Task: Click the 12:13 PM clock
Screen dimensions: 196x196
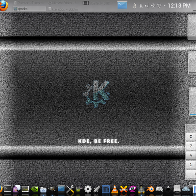Action: pyautogui.click(x=179, y=6)
